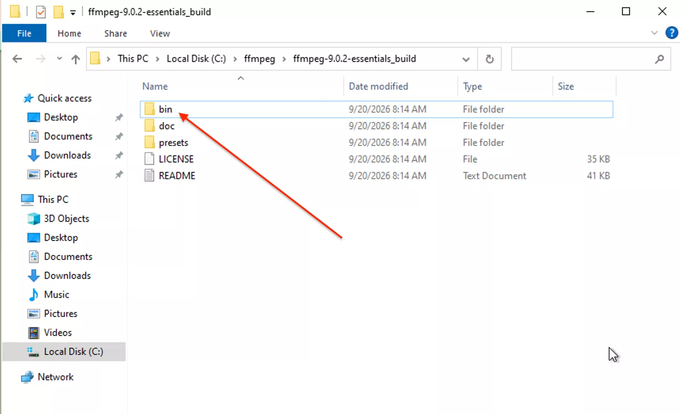Click the README text document icon
Screen dimensions: 680x414
149,176
